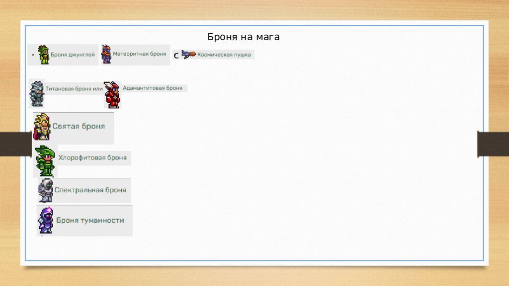Click the purple Nebula armor sprite
This screenshot has width=509, height=286.
(x=46, y=220)
